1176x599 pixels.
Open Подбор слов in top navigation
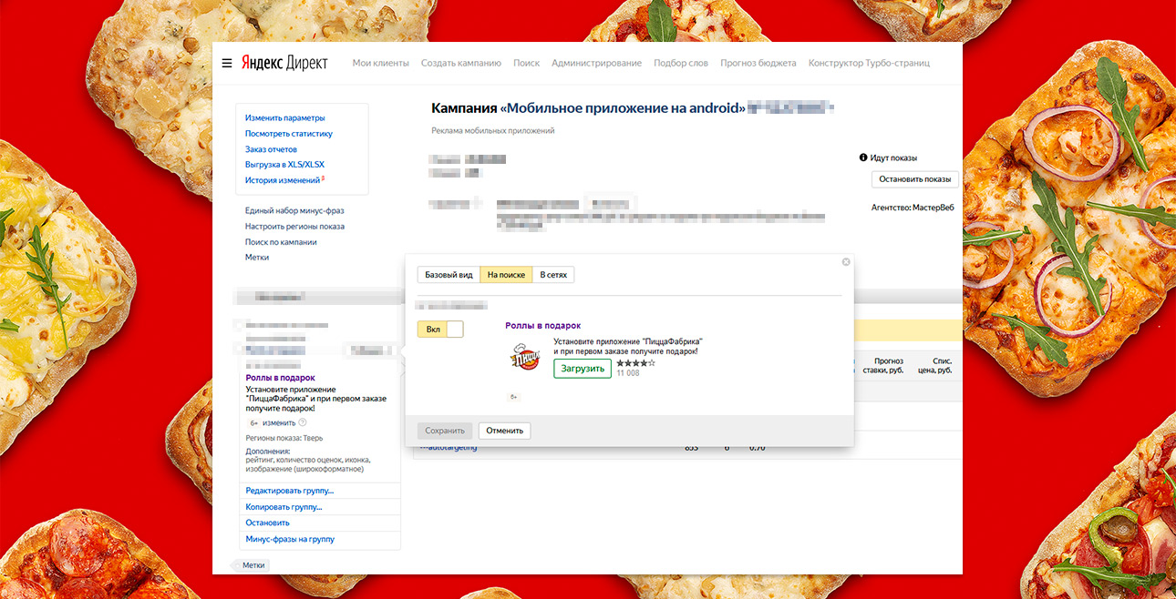(680, 64)
